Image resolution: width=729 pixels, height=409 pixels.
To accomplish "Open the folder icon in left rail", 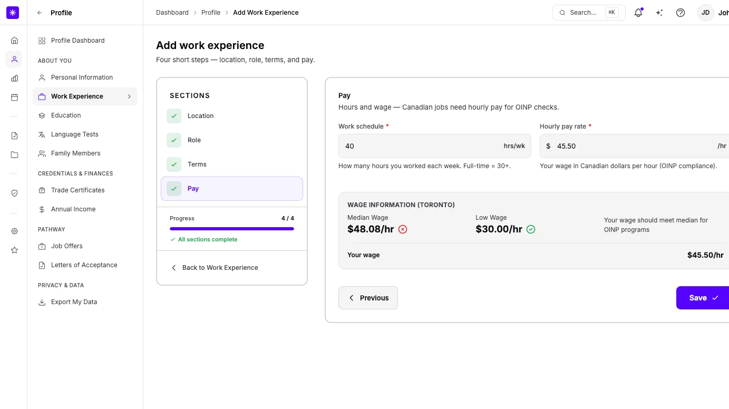I will (14, 155).
